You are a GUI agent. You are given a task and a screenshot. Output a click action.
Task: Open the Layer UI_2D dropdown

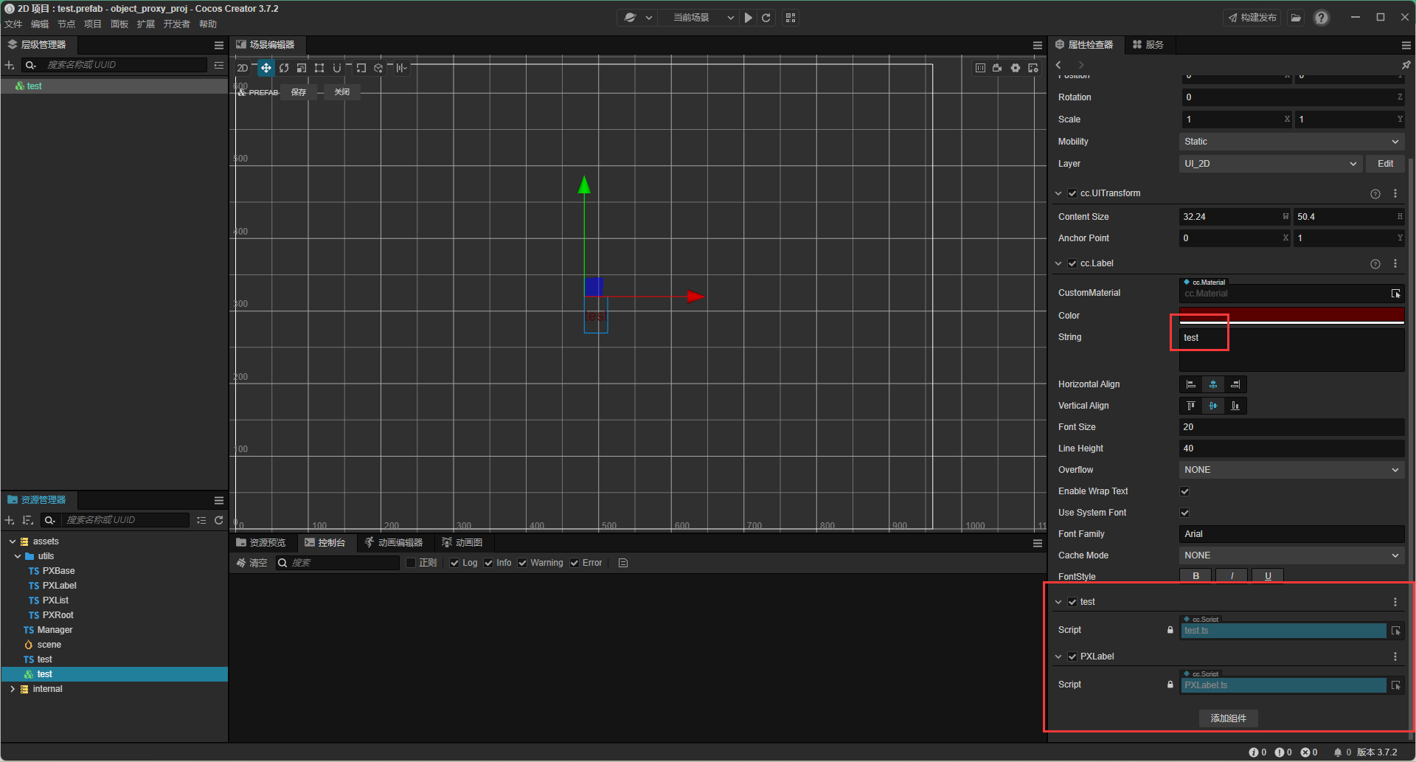click(x=1271, y=164)
